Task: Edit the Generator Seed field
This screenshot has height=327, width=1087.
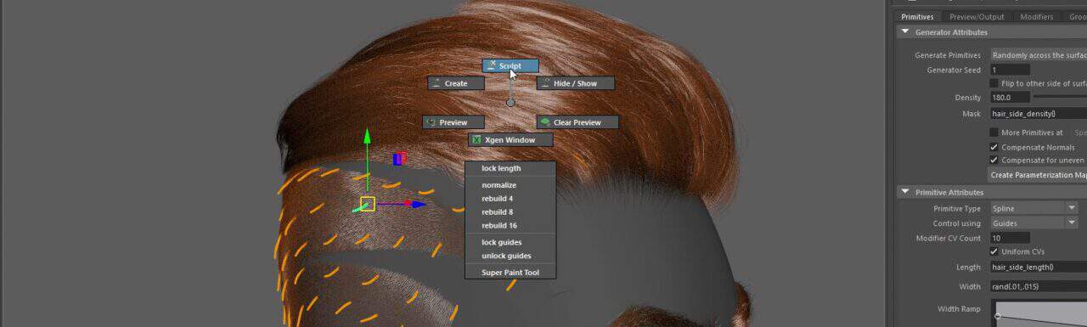Action: [1010, 70]
